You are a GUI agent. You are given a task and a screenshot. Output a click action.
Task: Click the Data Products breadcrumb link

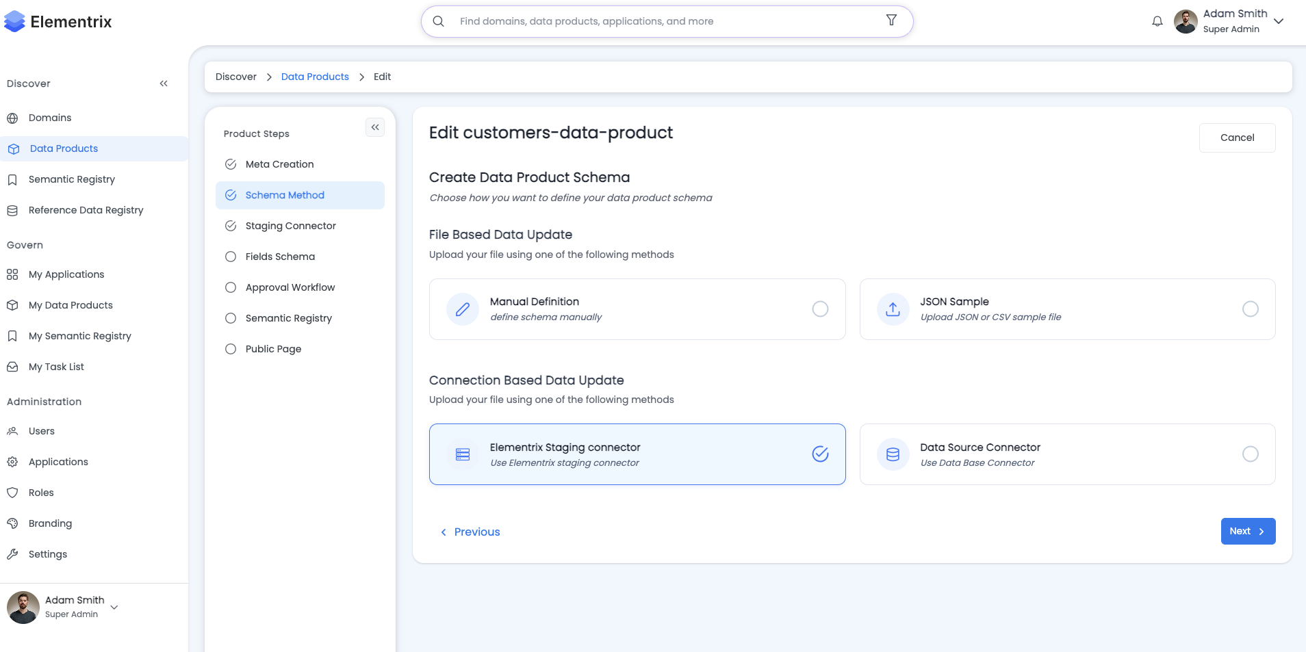tap(315, 77)
